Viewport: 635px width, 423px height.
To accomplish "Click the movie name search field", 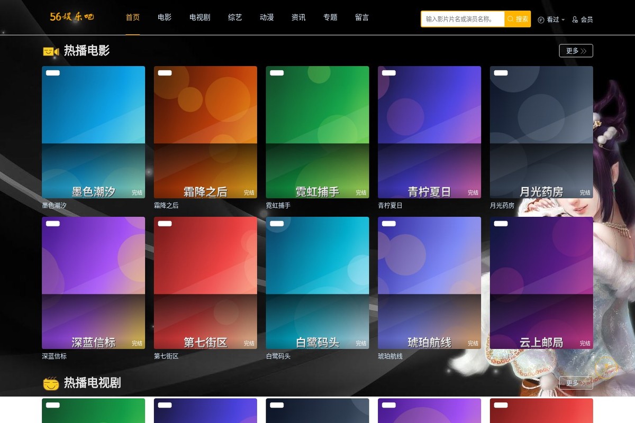I will point(463,19).
